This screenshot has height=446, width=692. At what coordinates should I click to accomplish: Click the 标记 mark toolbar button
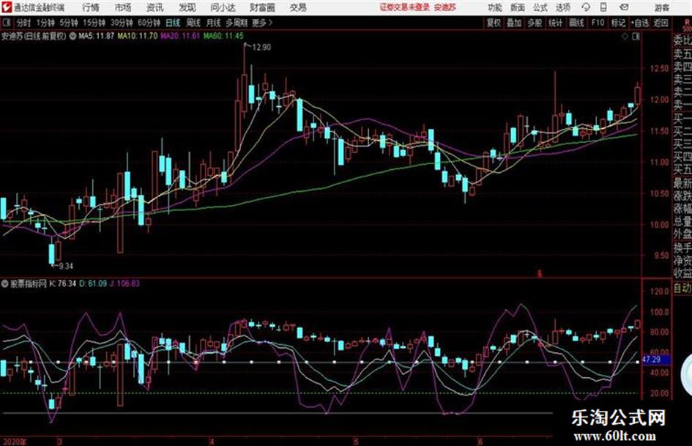point(618,23)
